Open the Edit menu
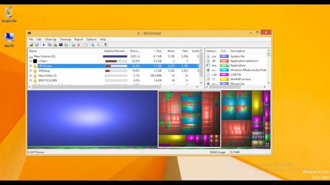The height and width of the screenshot is (185, 330). tap(39, 40)
